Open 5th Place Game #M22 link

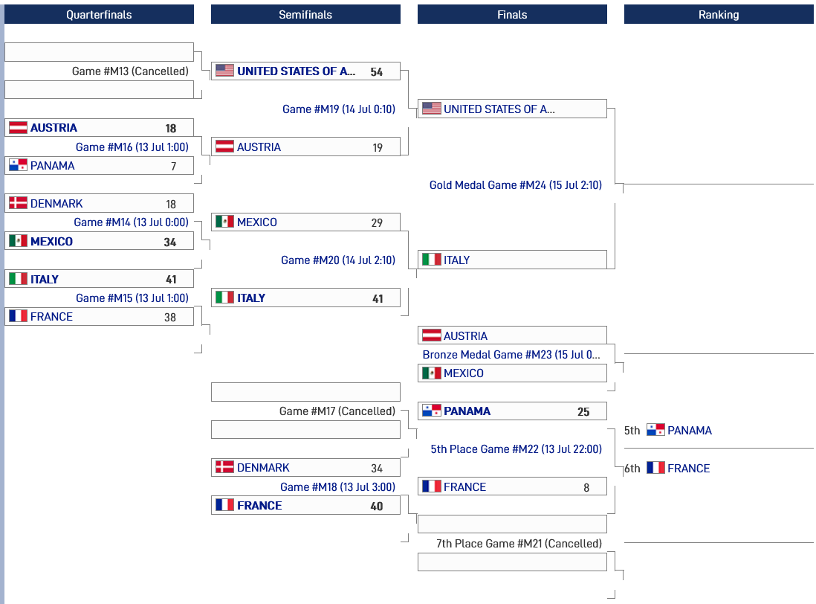click(517, 449)
